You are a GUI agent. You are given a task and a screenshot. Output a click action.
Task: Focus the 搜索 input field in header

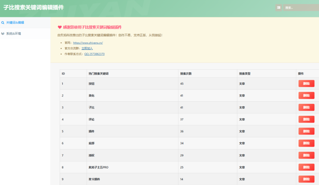pos(301,8)
